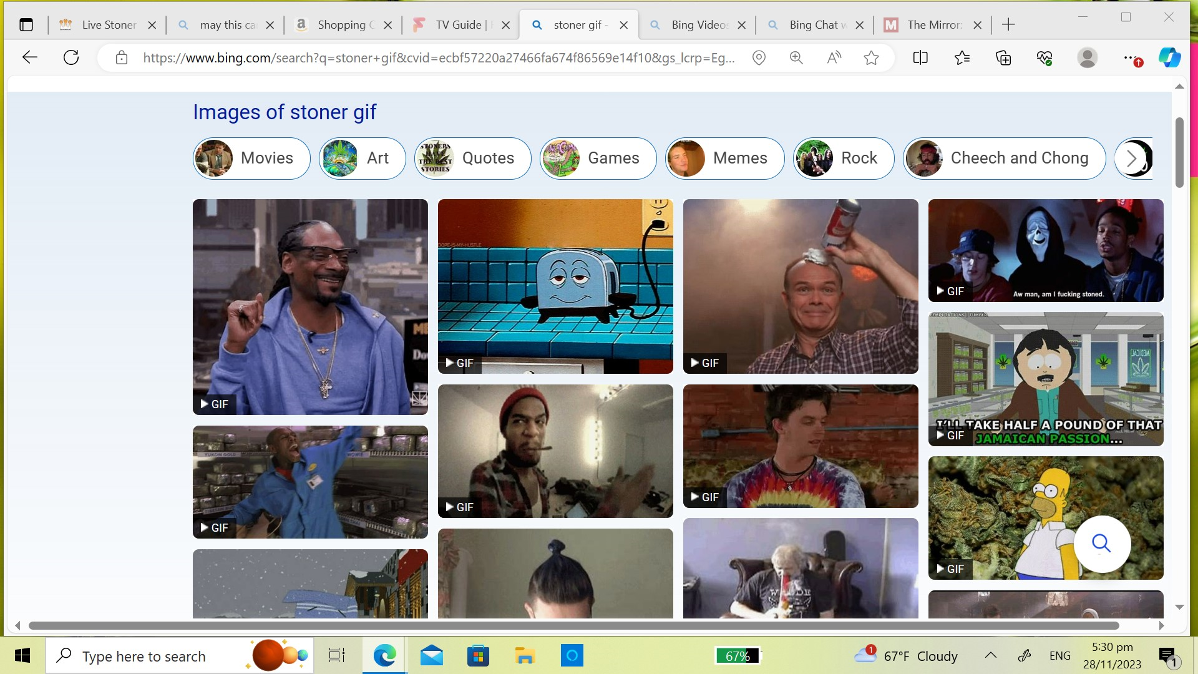This screenshot has height=674, width=1198.
Task: Activate the Read aloud icon
Action: [x=834, y=58]
